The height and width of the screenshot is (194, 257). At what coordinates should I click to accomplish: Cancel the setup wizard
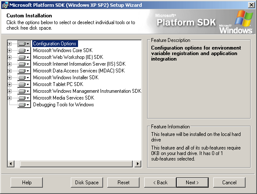coord(229,183)
